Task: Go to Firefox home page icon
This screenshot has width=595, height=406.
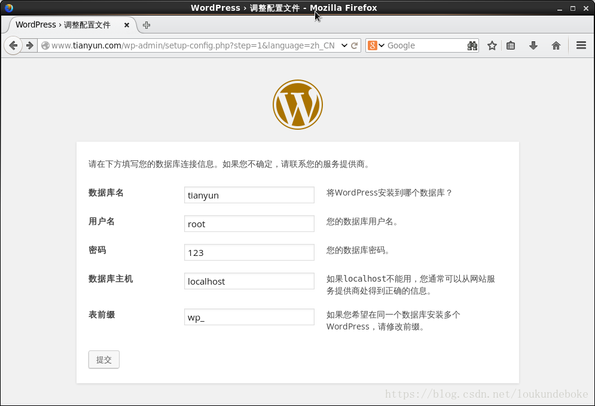Action: point(556,45)
